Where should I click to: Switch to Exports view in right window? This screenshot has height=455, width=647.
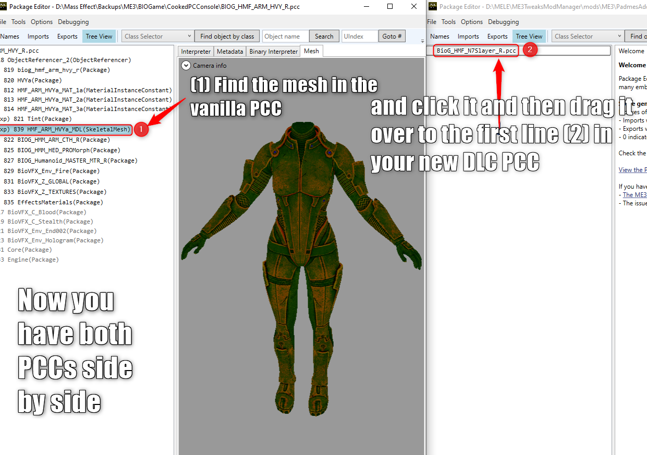pyautogui.click(x=497, y=36)
